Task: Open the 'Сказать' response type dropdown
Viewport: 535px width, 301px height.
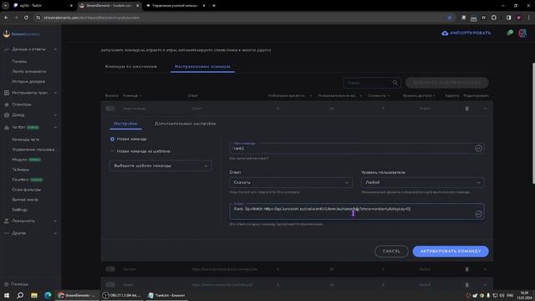Action: pos(291,182)
